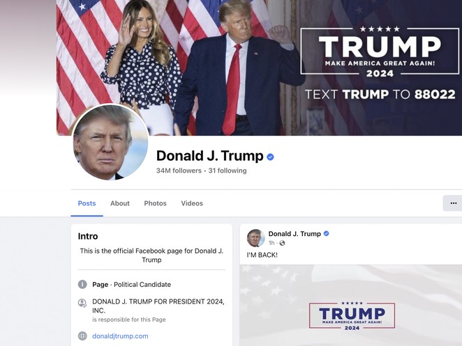Open the Photos tab
462x346 pixels.
click(x=155, y=203)
